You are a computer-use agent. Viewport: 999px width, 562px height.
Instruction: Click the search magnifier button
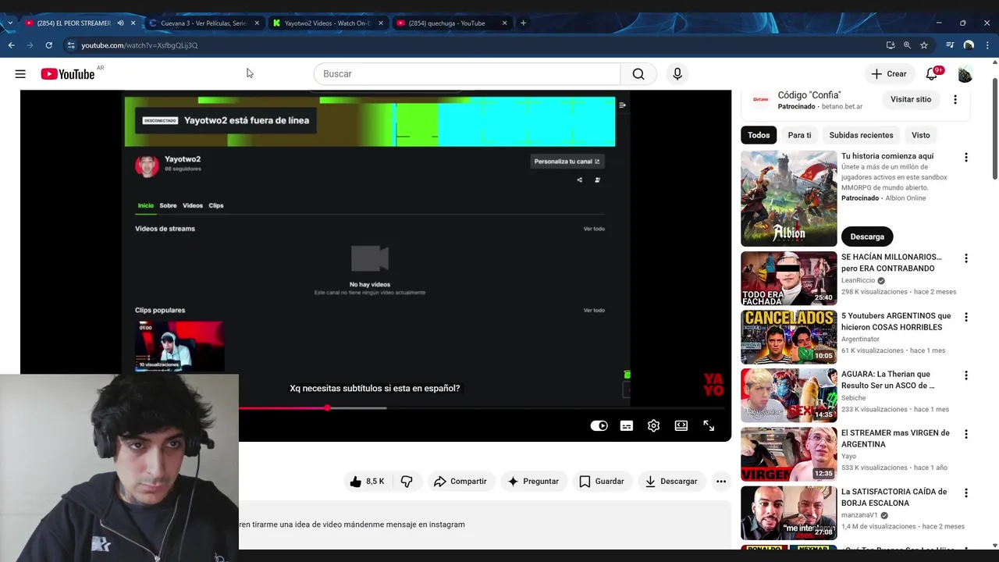[x=638, y=74]
